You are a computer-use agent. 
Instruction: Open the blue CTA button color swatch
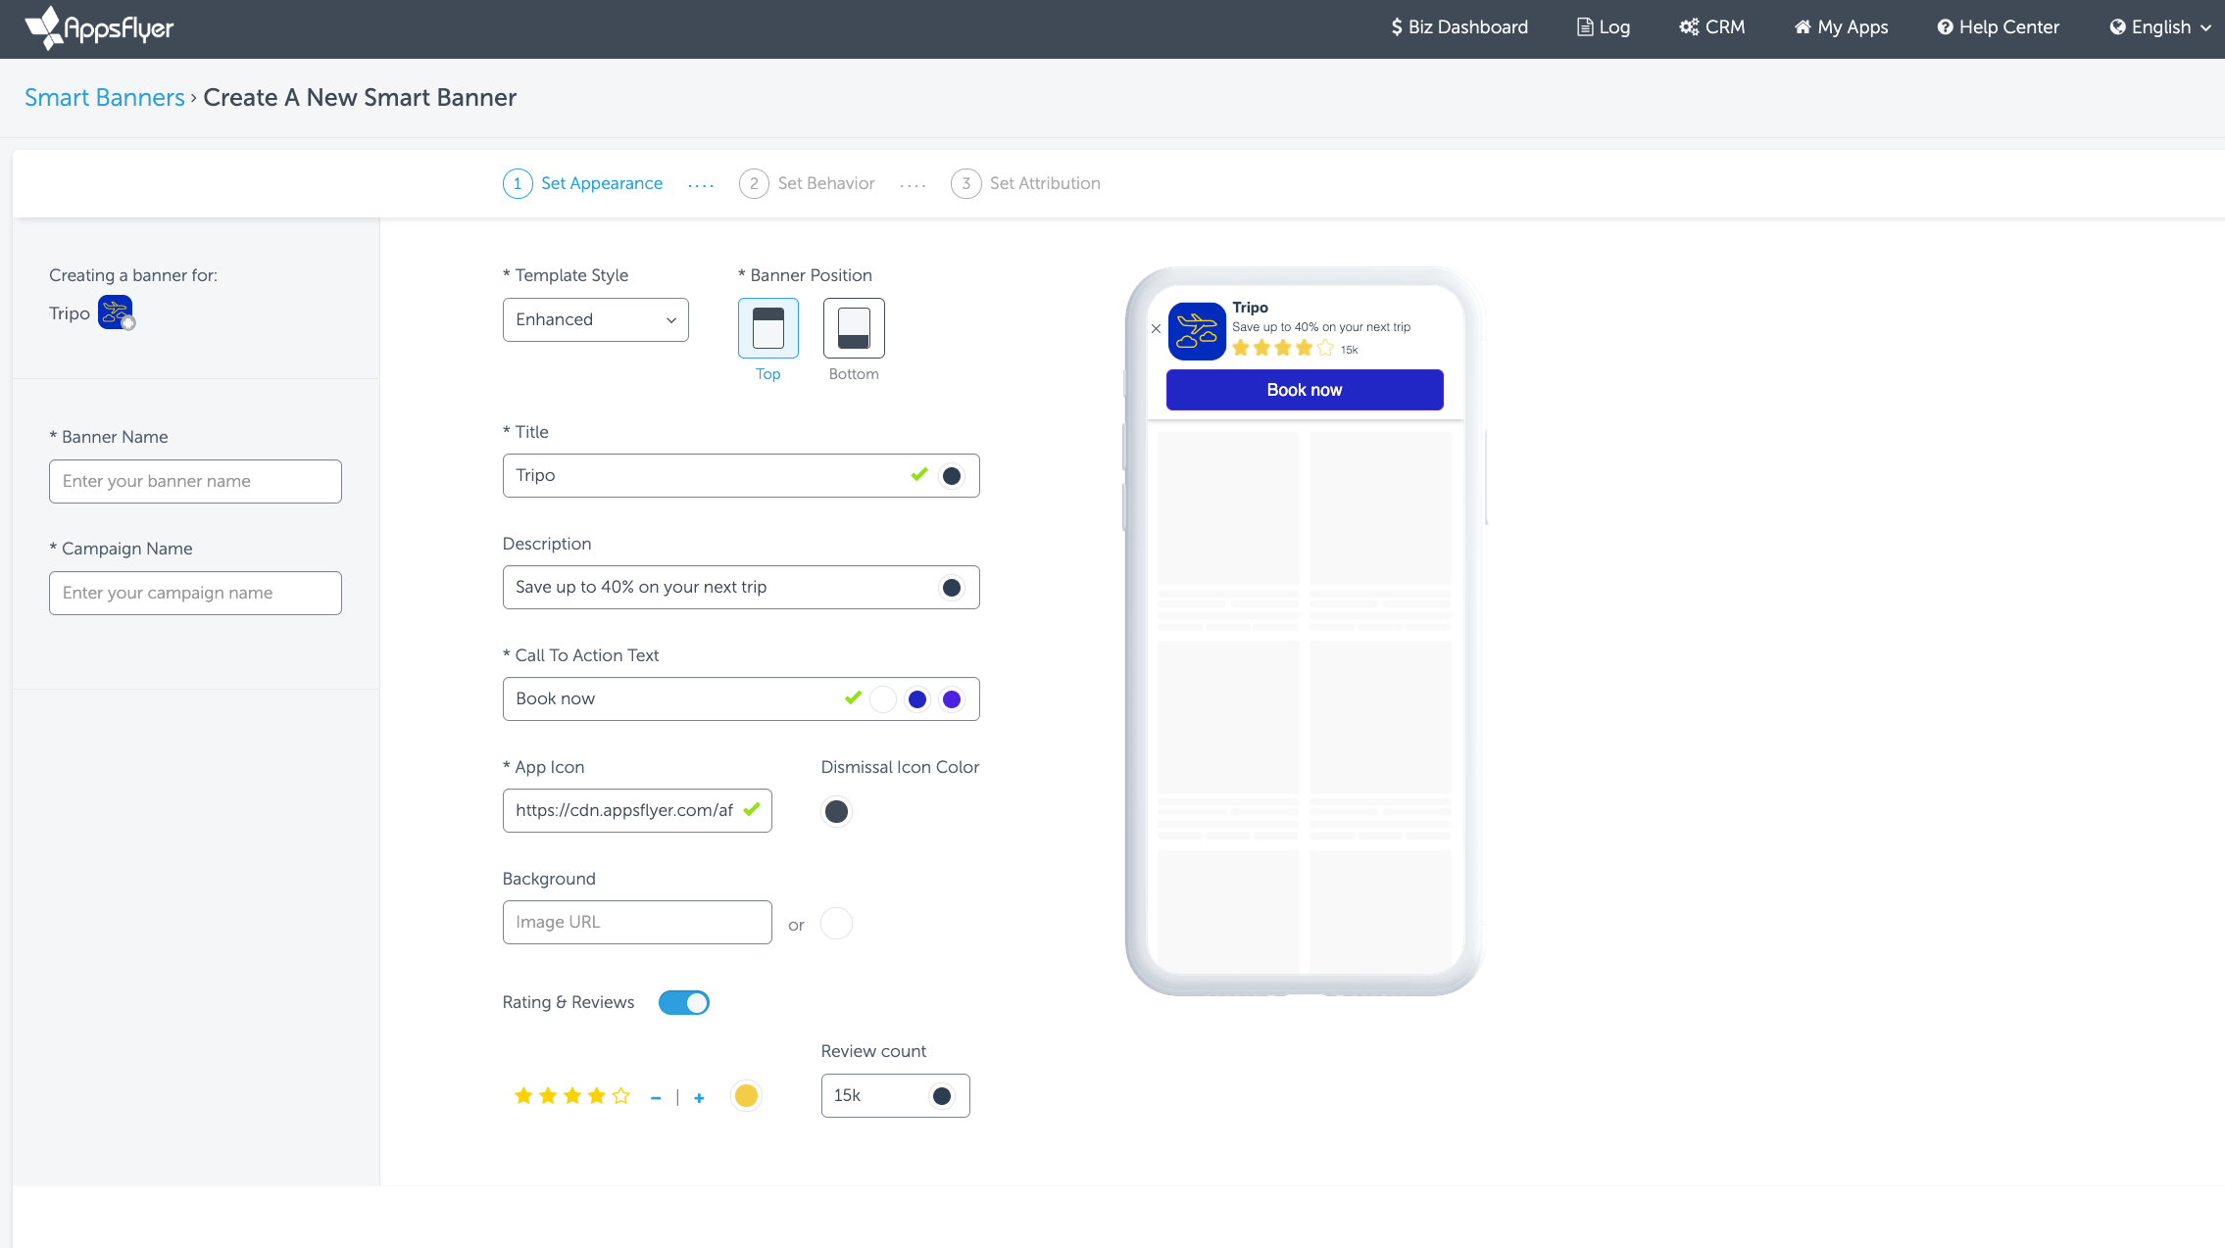pyautogui.click(x=917, y=699)
